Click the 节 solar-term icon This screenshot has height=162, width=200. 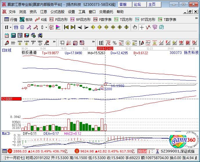[x=155, y=27]
